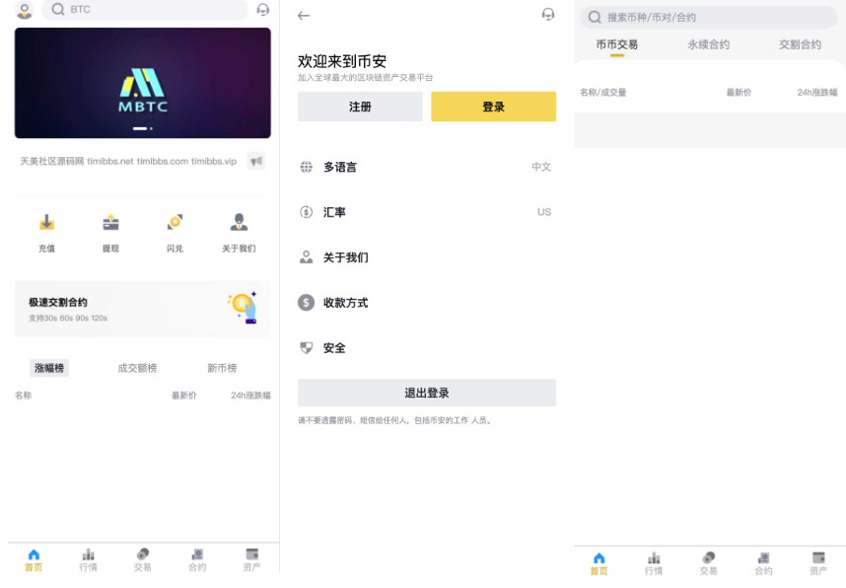The image size is (846, 588).
Task: Click the 退出登录 button
Action: 427,393
